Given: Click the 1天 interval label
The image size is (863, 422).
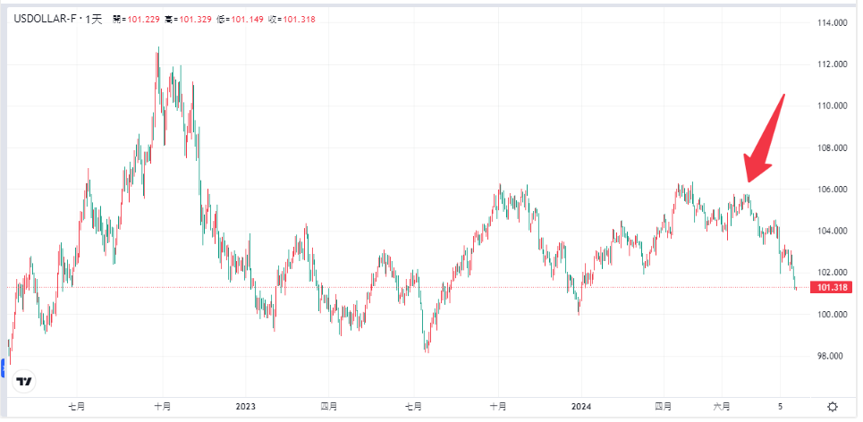Looking at the screenshot, I should click(x=94, y=20).
